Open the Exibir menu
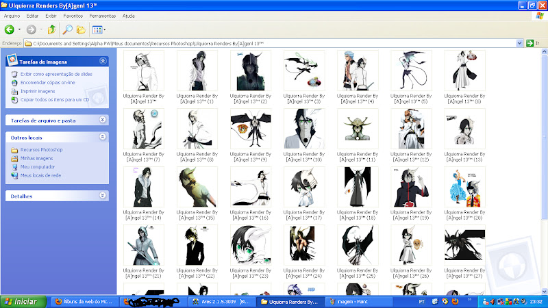 point(51,16)
